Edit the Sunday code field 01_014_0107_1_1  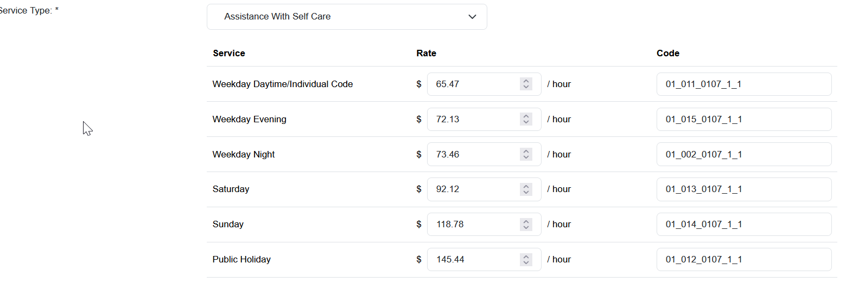(743, 225)
